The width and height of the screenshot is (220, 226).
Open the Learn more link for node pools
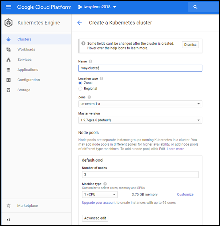click(x=175, y=149)
